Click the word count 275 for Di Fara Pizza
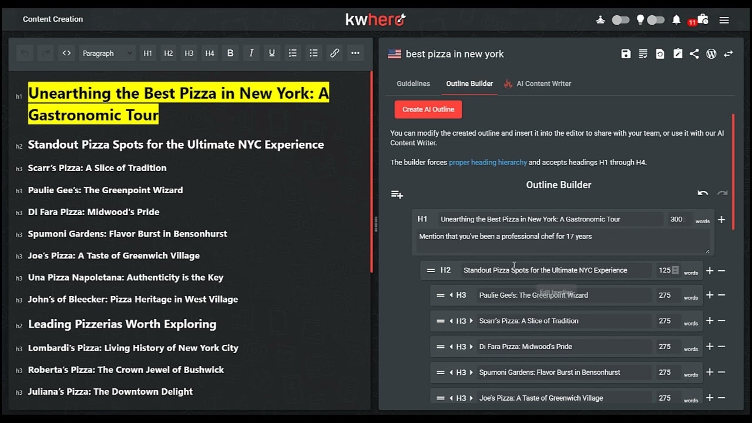This screenshot has width=752, height=423. tap(667, 347)
